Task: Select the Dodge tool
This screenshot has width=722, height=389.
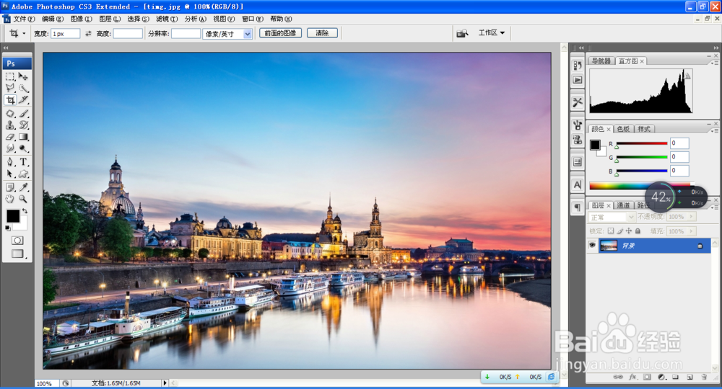Action: pyautogui.click(x=24, y=148)
